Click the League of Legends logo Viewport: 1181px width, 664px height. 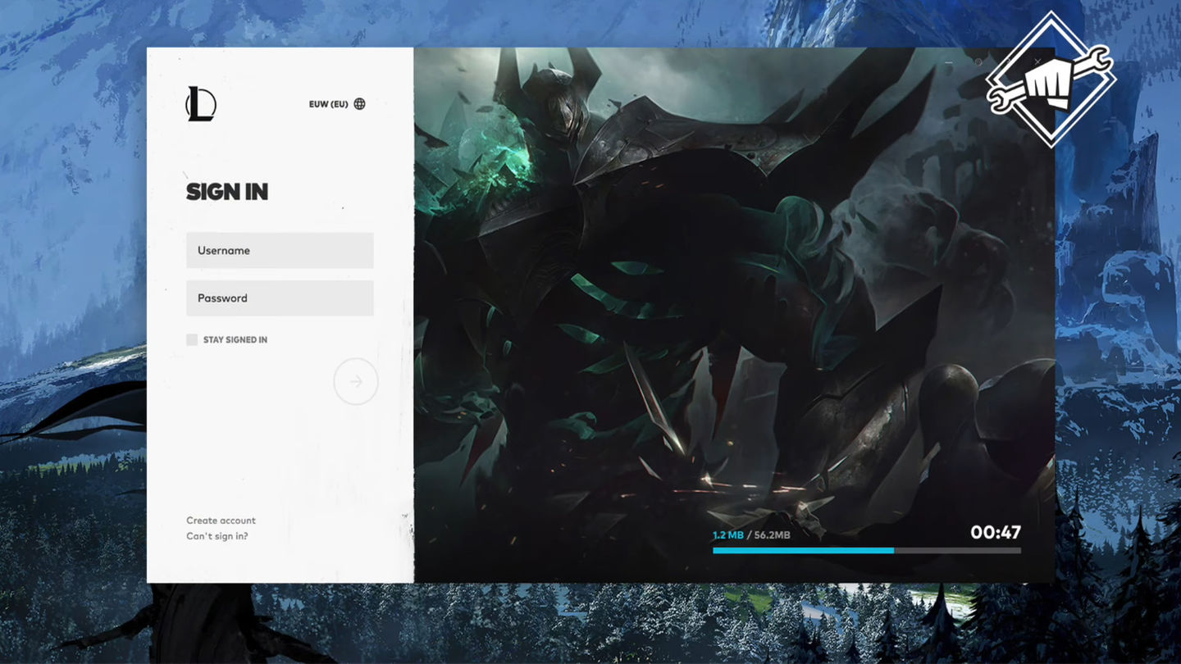(201, 104)
